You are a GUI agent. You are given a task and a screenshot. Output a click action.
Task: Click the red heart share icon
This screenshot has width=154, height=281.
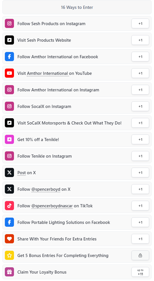click(x=9, y=239)
